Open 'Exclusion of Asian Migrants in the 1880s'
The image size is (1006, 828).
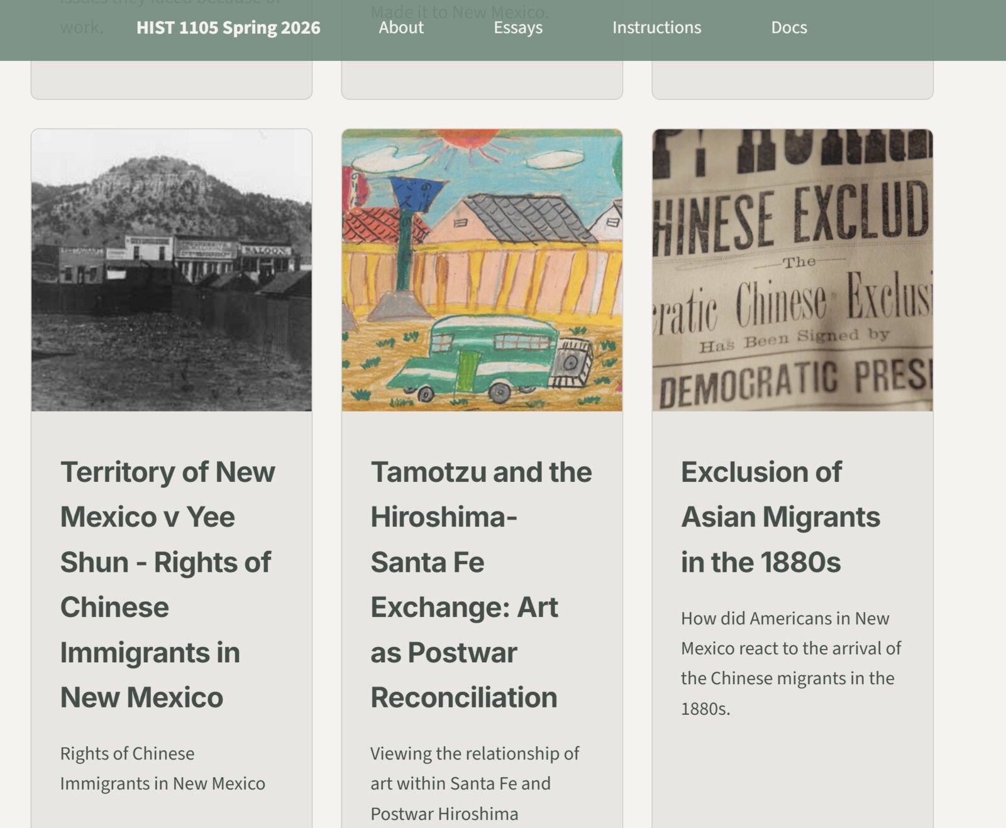pos(780,517)
